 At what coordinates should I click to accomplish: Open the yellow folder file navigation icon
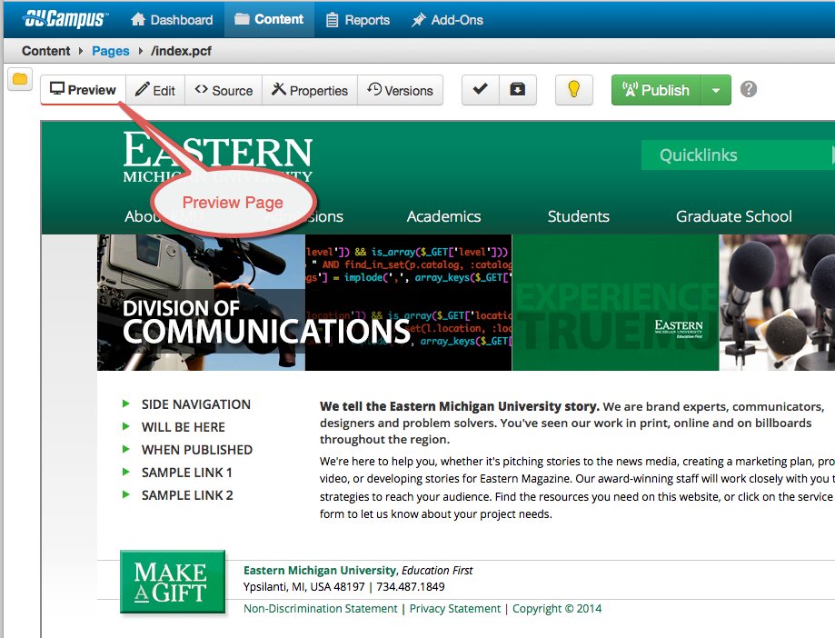[20, 79]
